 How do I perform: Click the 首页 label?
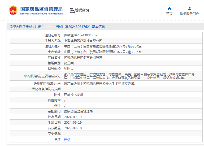[x=169, y=14]
